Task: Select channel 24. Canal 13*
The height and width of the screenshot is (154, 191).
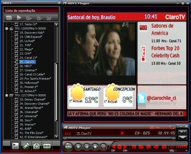Action: pos(28,58)
